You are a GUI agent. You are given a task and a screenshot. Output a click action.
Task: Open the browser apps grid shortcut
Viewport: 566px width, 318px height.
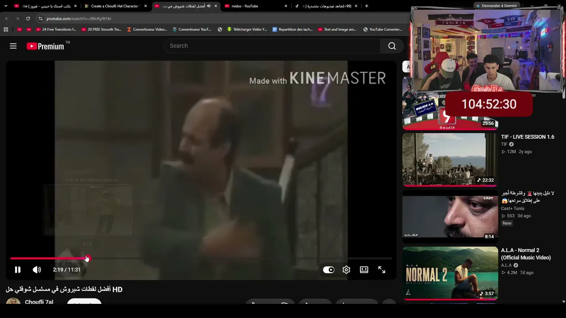6,30
